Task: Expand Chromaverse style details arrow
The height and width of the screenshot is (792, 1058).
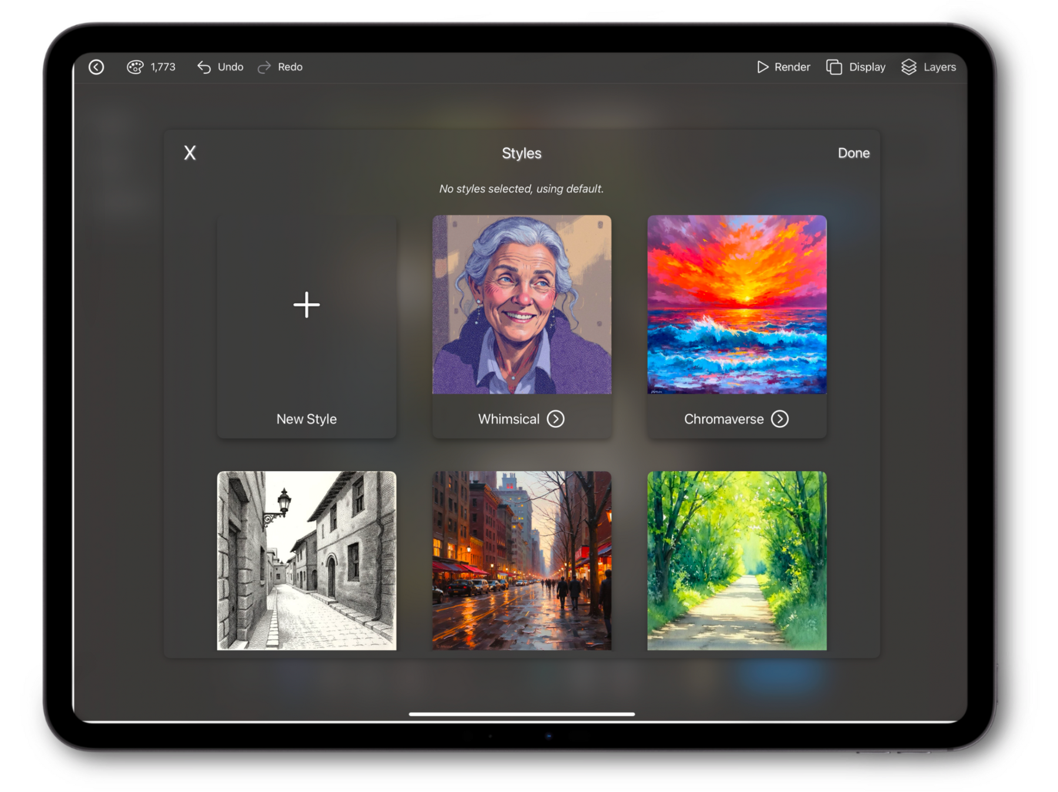Action: point(780,419)
